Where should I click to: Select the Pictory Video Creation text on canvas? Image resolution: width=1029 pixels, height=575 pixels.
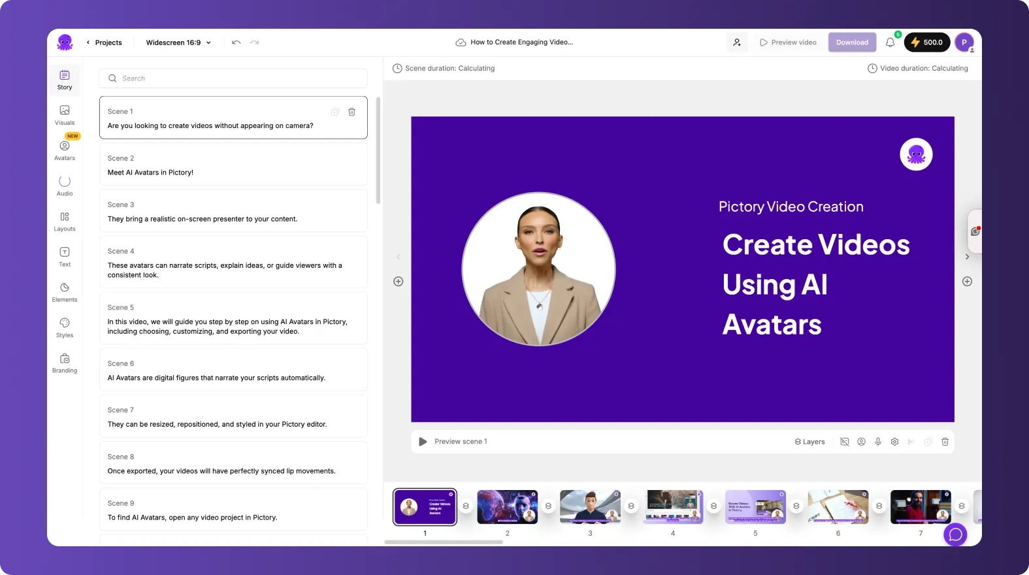pyautogui.click(x=791, y=207)
